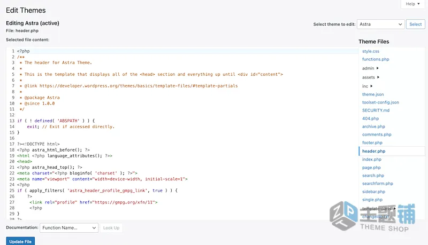Click line 10 '@since 1.0.0' text
The width and height of the screenshot is (428, 245).
point(40,104)
